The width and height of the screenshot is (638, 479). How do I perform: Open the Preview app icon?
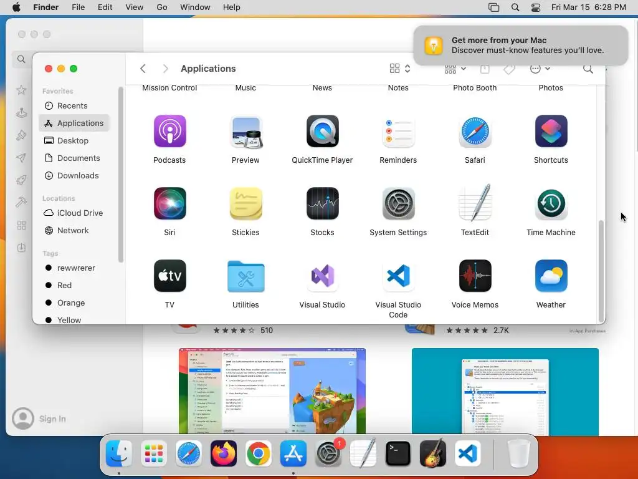[x=245, y=131]
